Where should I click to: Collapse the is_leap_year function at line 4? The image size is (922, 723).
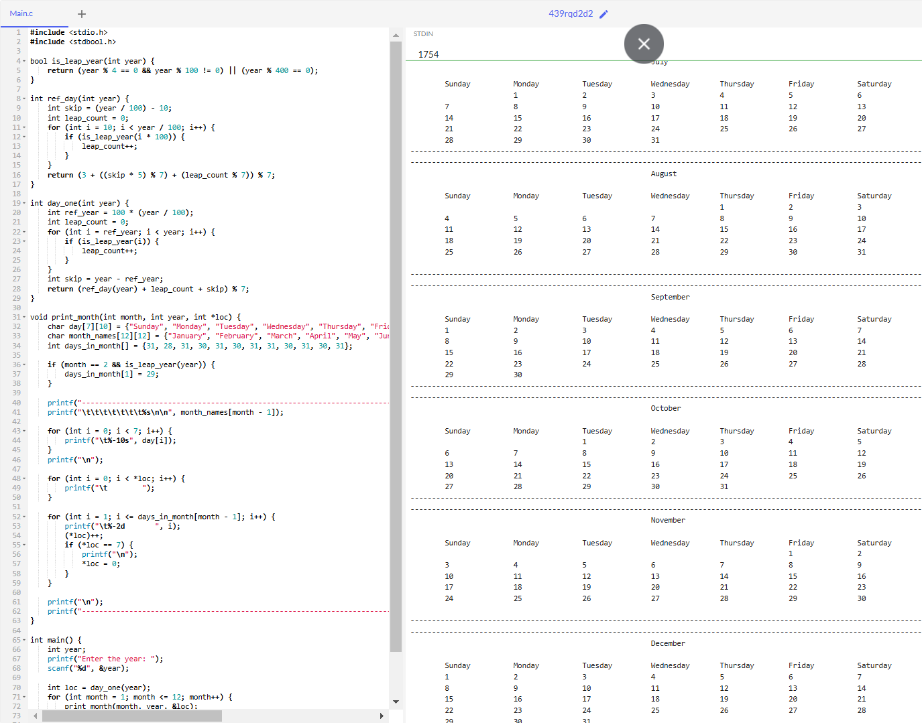pos(25,61)
